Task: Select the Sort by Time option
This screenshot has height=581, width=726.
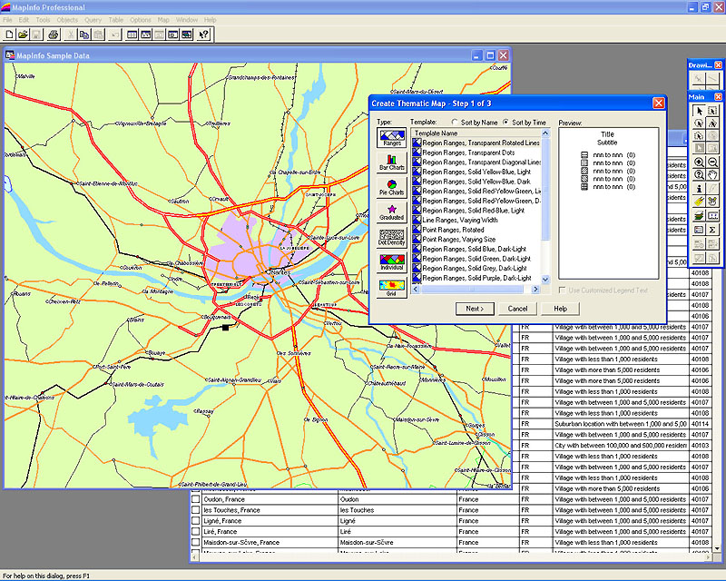Action: [506, 122]
